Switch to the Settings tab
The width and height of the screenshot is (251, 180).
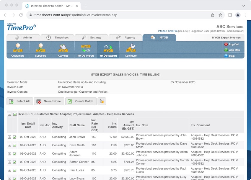(x=92, y=37)
